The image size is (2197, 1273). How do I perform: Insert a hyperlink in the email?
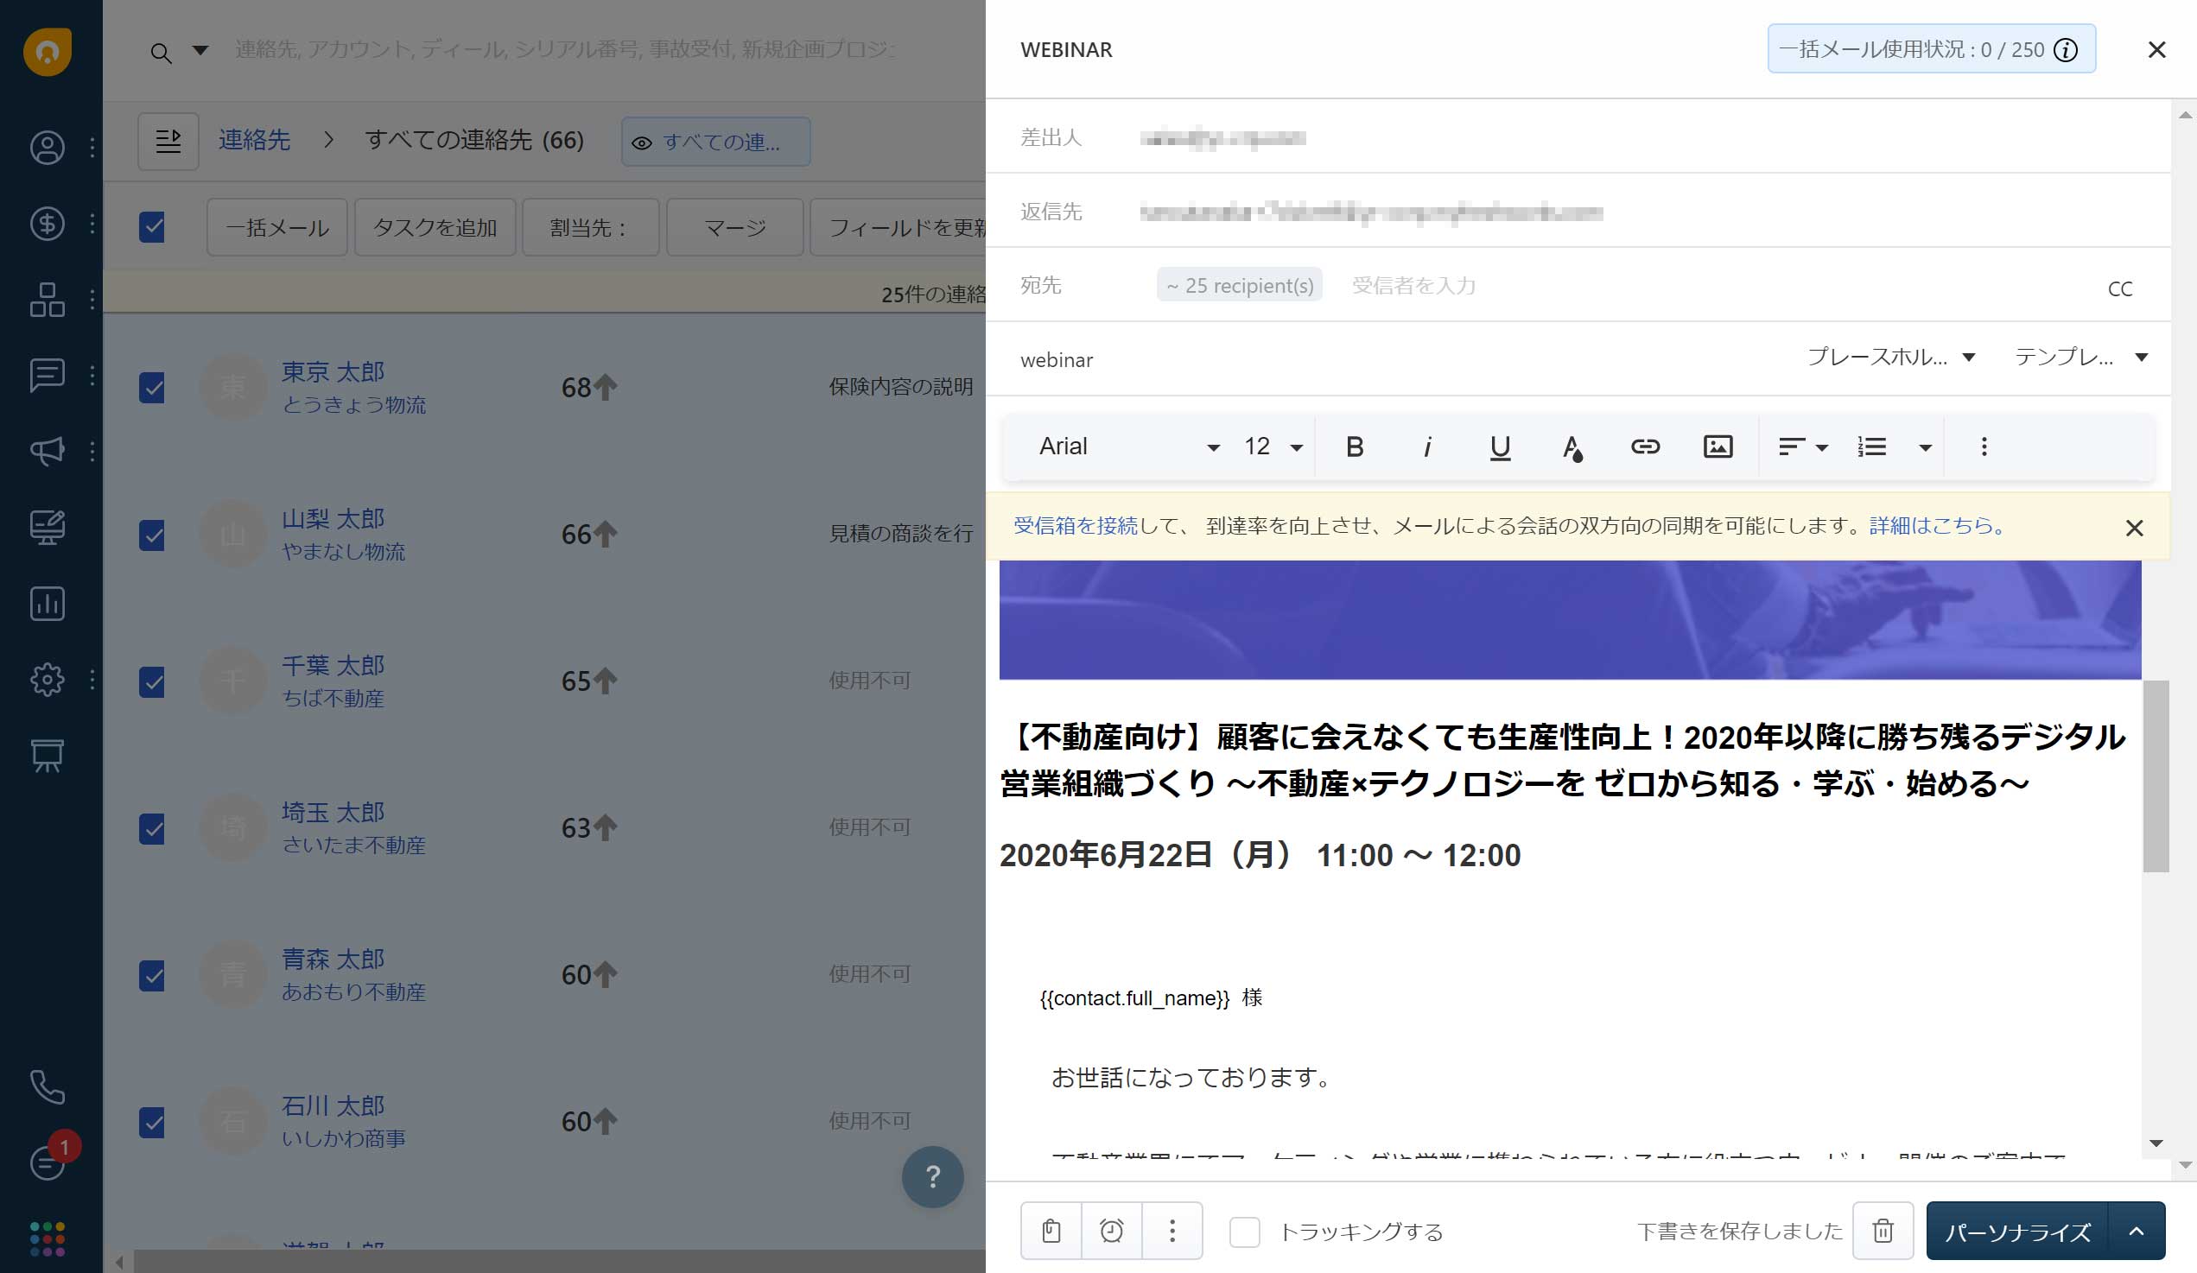(1645, 447)
